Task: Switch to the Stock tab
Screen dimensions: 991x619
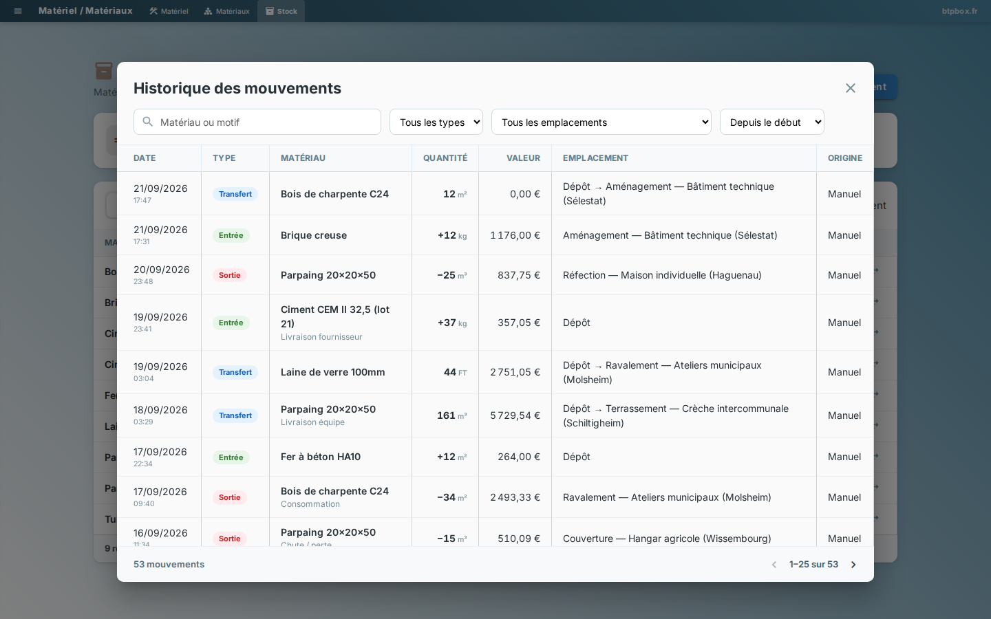Action: coord(281,11)
